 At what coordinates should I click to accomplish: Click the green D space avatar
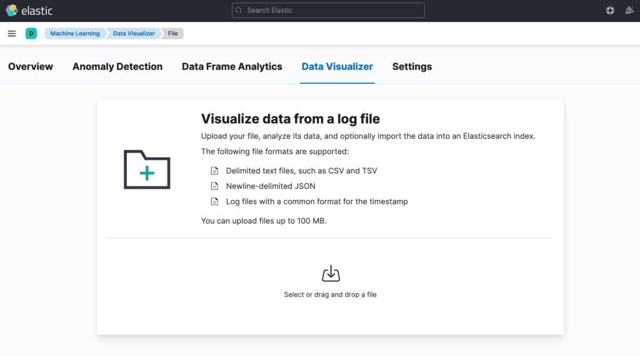coord(31,34)
